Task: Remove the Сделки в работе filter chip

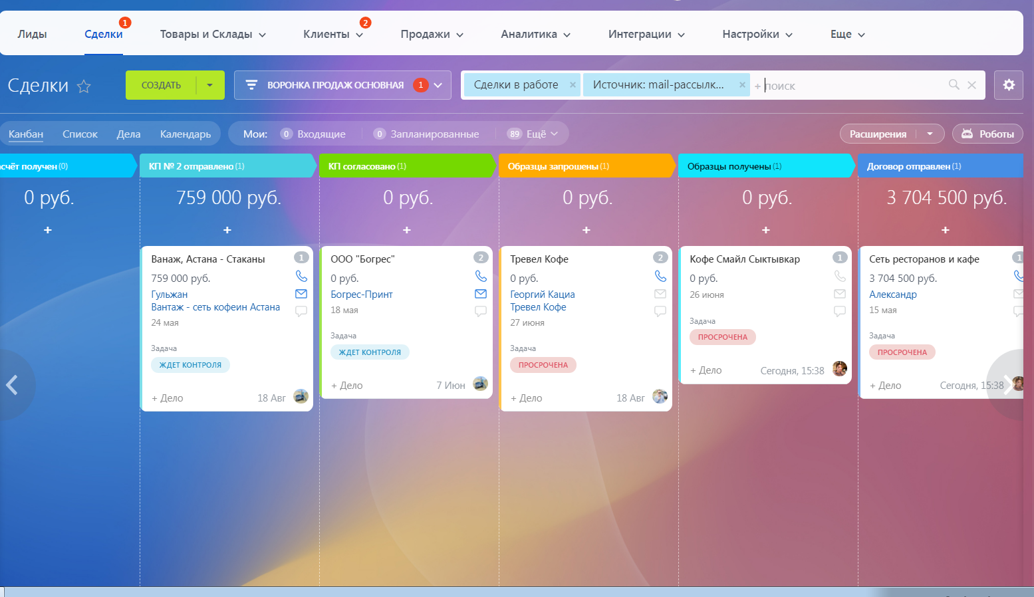Action: (573, 85)
